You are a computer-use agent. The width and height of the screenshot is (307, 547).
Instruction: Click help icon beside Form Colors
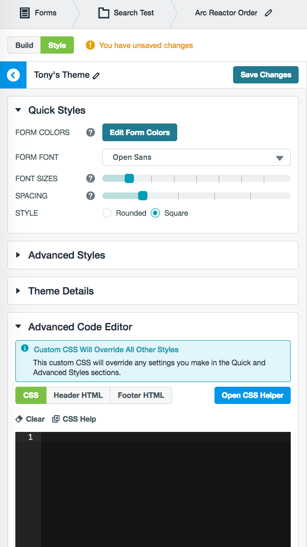(91, 132)
